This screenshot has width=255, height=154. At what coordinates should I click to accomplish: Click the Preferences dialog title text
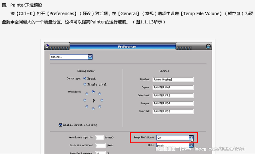(x=127, y=47)
